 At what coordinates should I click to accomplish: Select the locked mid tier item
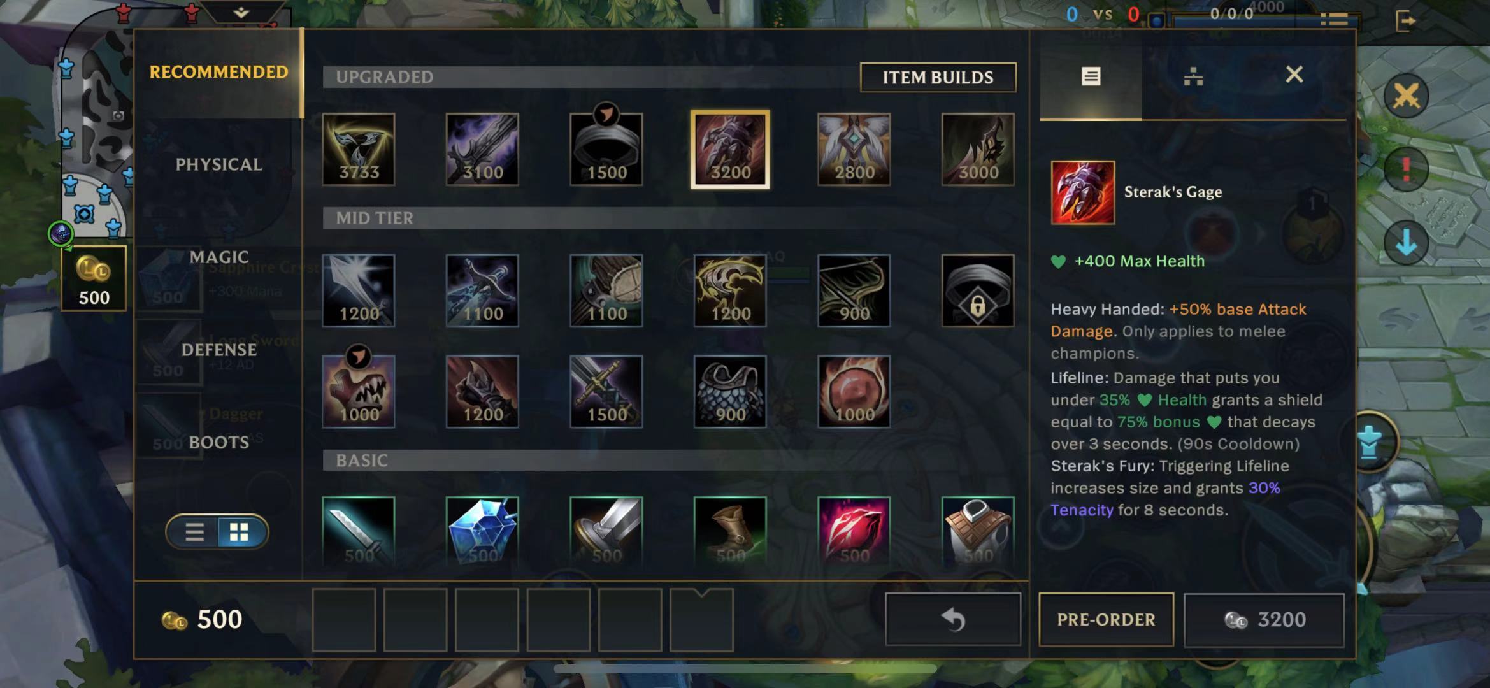coord(978,290)
